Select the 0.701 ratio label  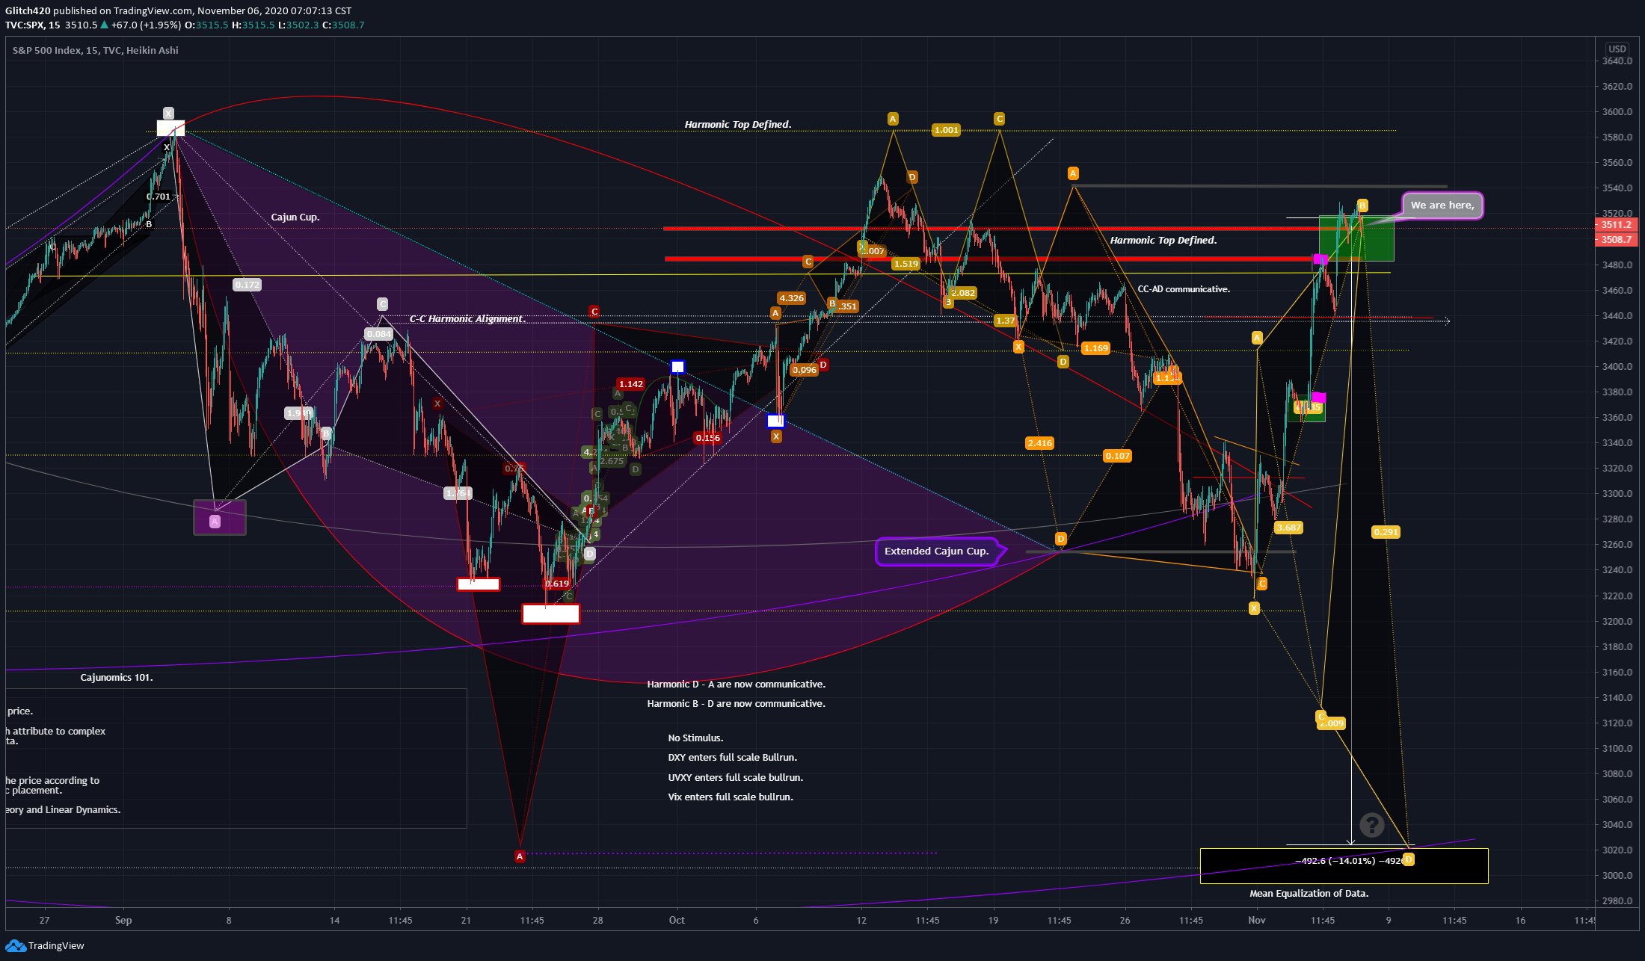point(158,197)
